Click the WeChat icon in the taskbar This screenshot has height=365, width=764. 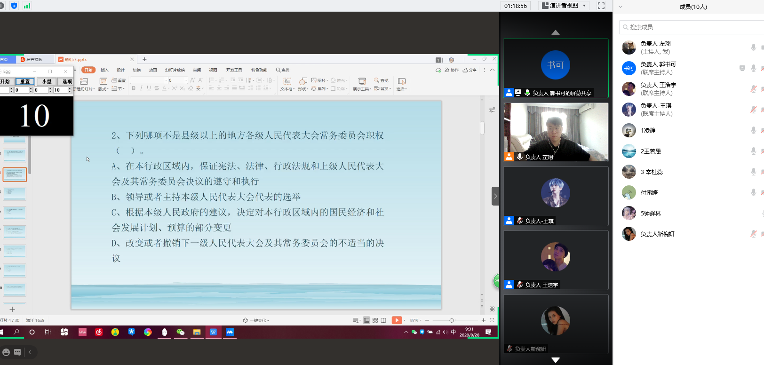tap(180, 332)
